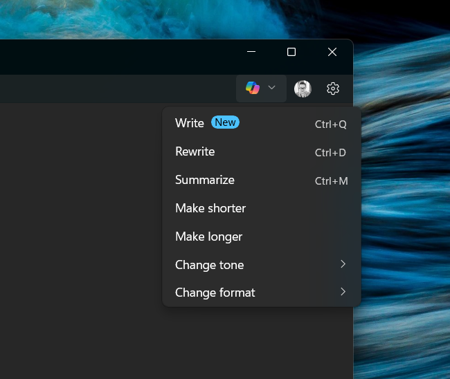
Task: Click the Ctrl+Q shortcut text
Action: coord(331,124)
